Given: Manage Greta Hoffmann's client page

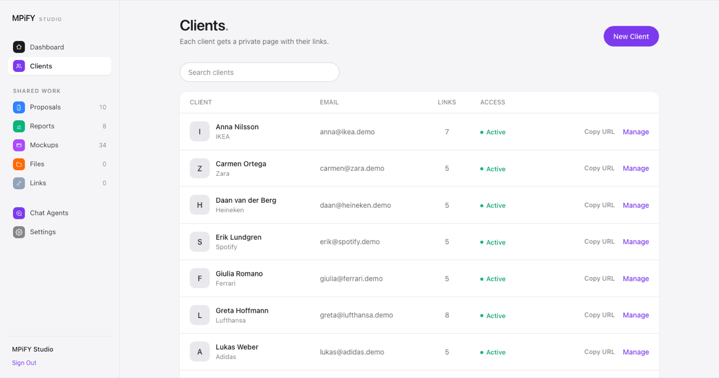Looking at the screenshot, I should pos(636,315).
